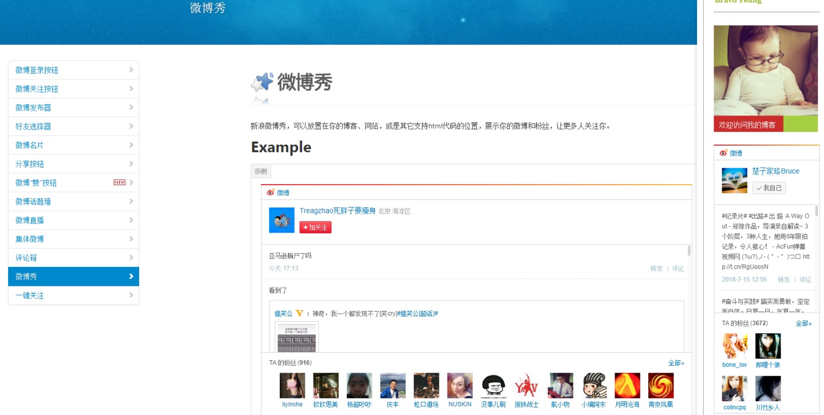
Task: Open fan avatar of 虹口道场
Action: [x=426, y=386]
